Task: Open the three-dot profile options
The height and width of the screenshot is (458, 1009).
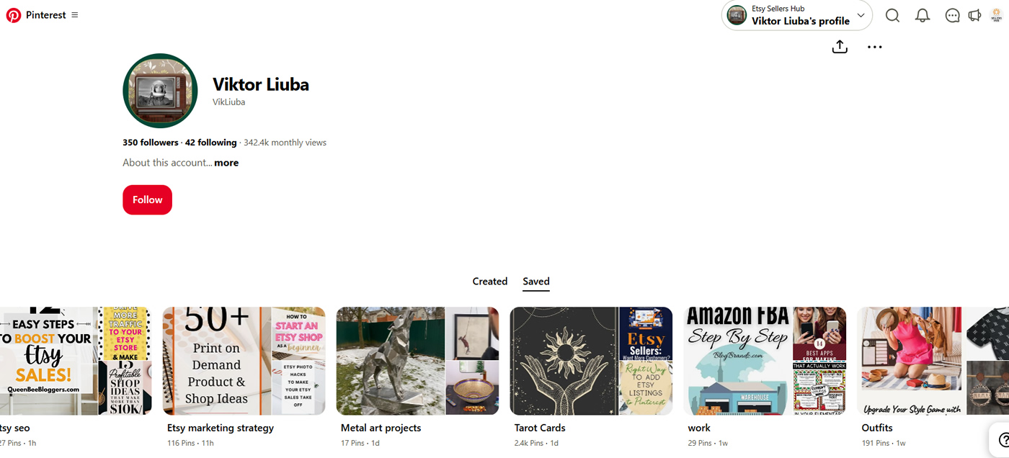Action: (x=874, y=47)
